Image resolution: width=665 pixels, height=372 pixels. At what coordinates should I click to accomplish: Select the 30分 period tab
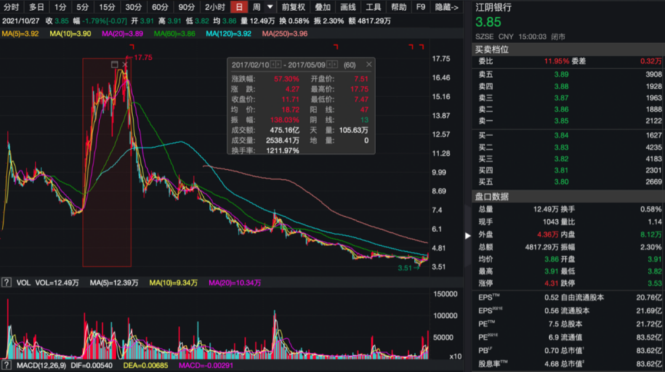click(133, 7)
